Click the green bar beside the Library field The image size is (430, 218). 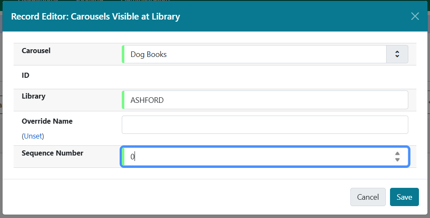click(x=123, y=100)
